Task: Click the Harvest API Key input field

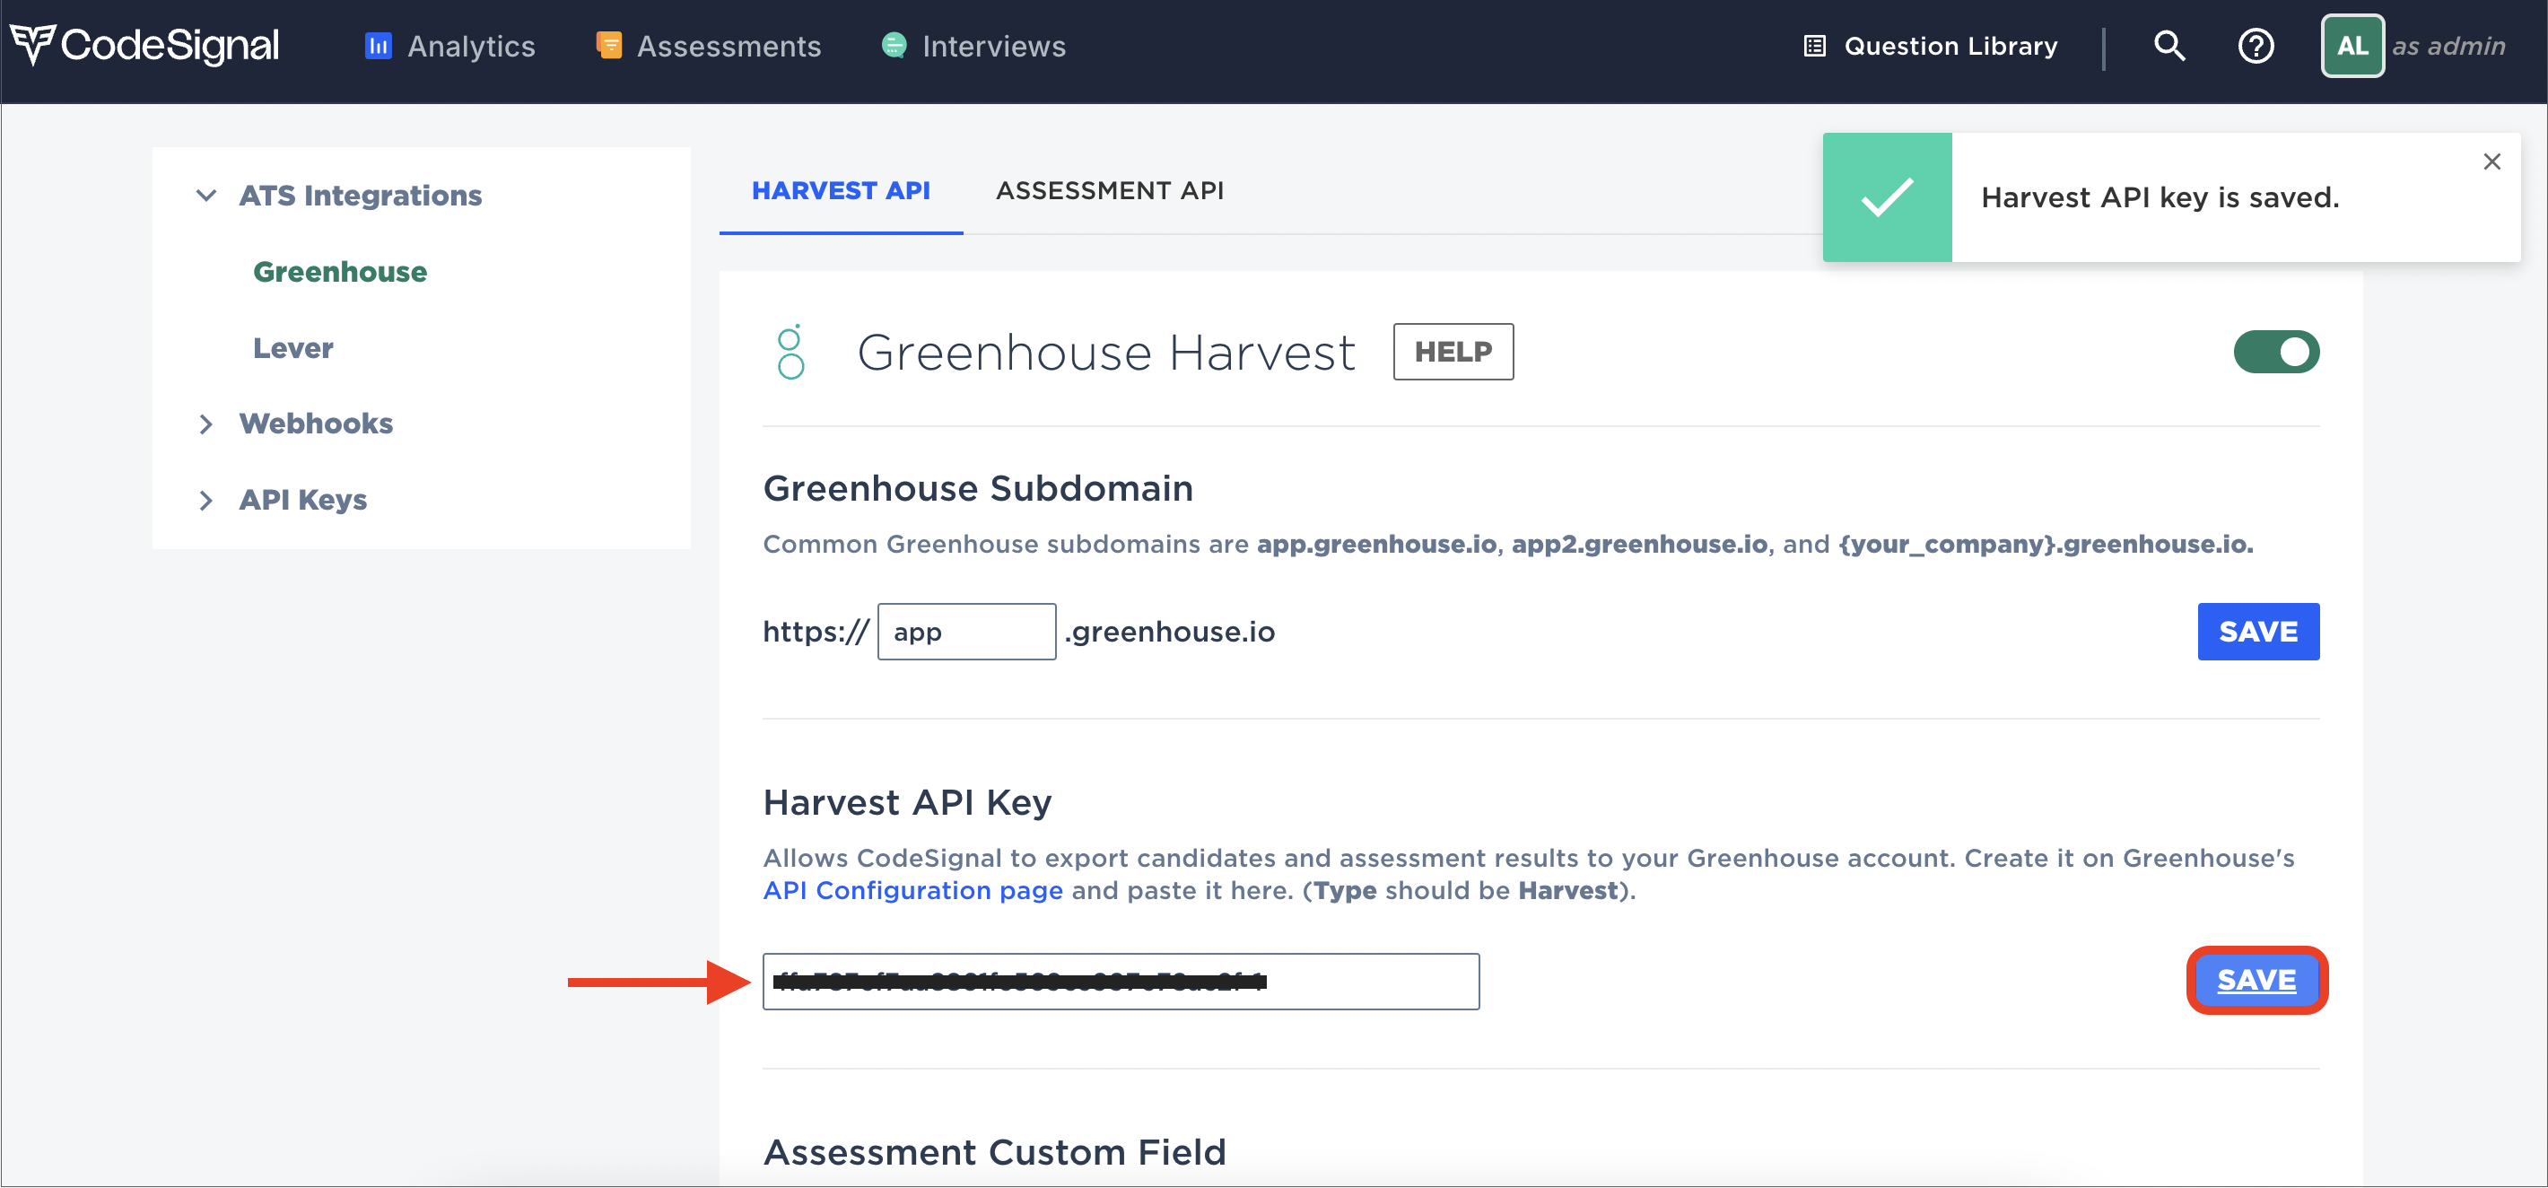Action: 1121,982
